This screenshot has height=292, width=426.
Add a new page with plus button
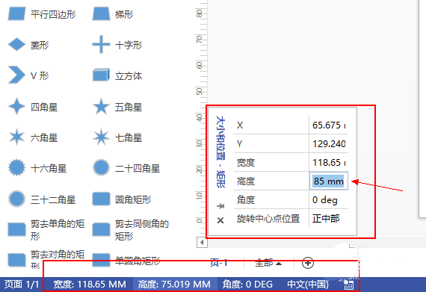(x=308, y=263)
